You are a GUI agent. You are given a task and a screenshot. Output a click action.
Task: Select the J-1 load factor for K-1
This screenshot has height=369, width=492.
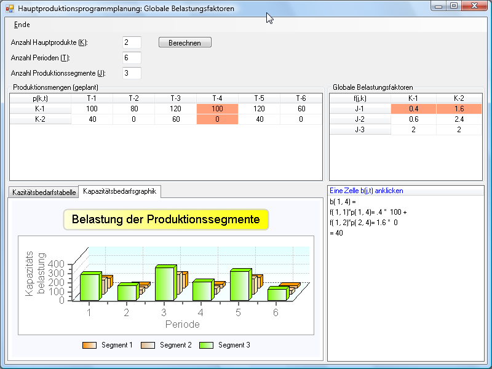click(413, 109)
